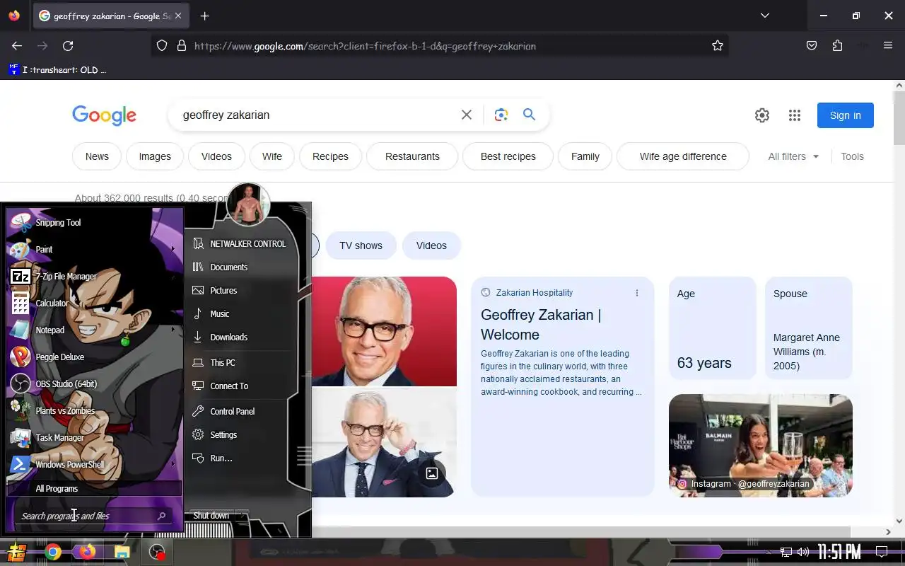Launch Calculator app
The image size is (905, 566).
94,303
